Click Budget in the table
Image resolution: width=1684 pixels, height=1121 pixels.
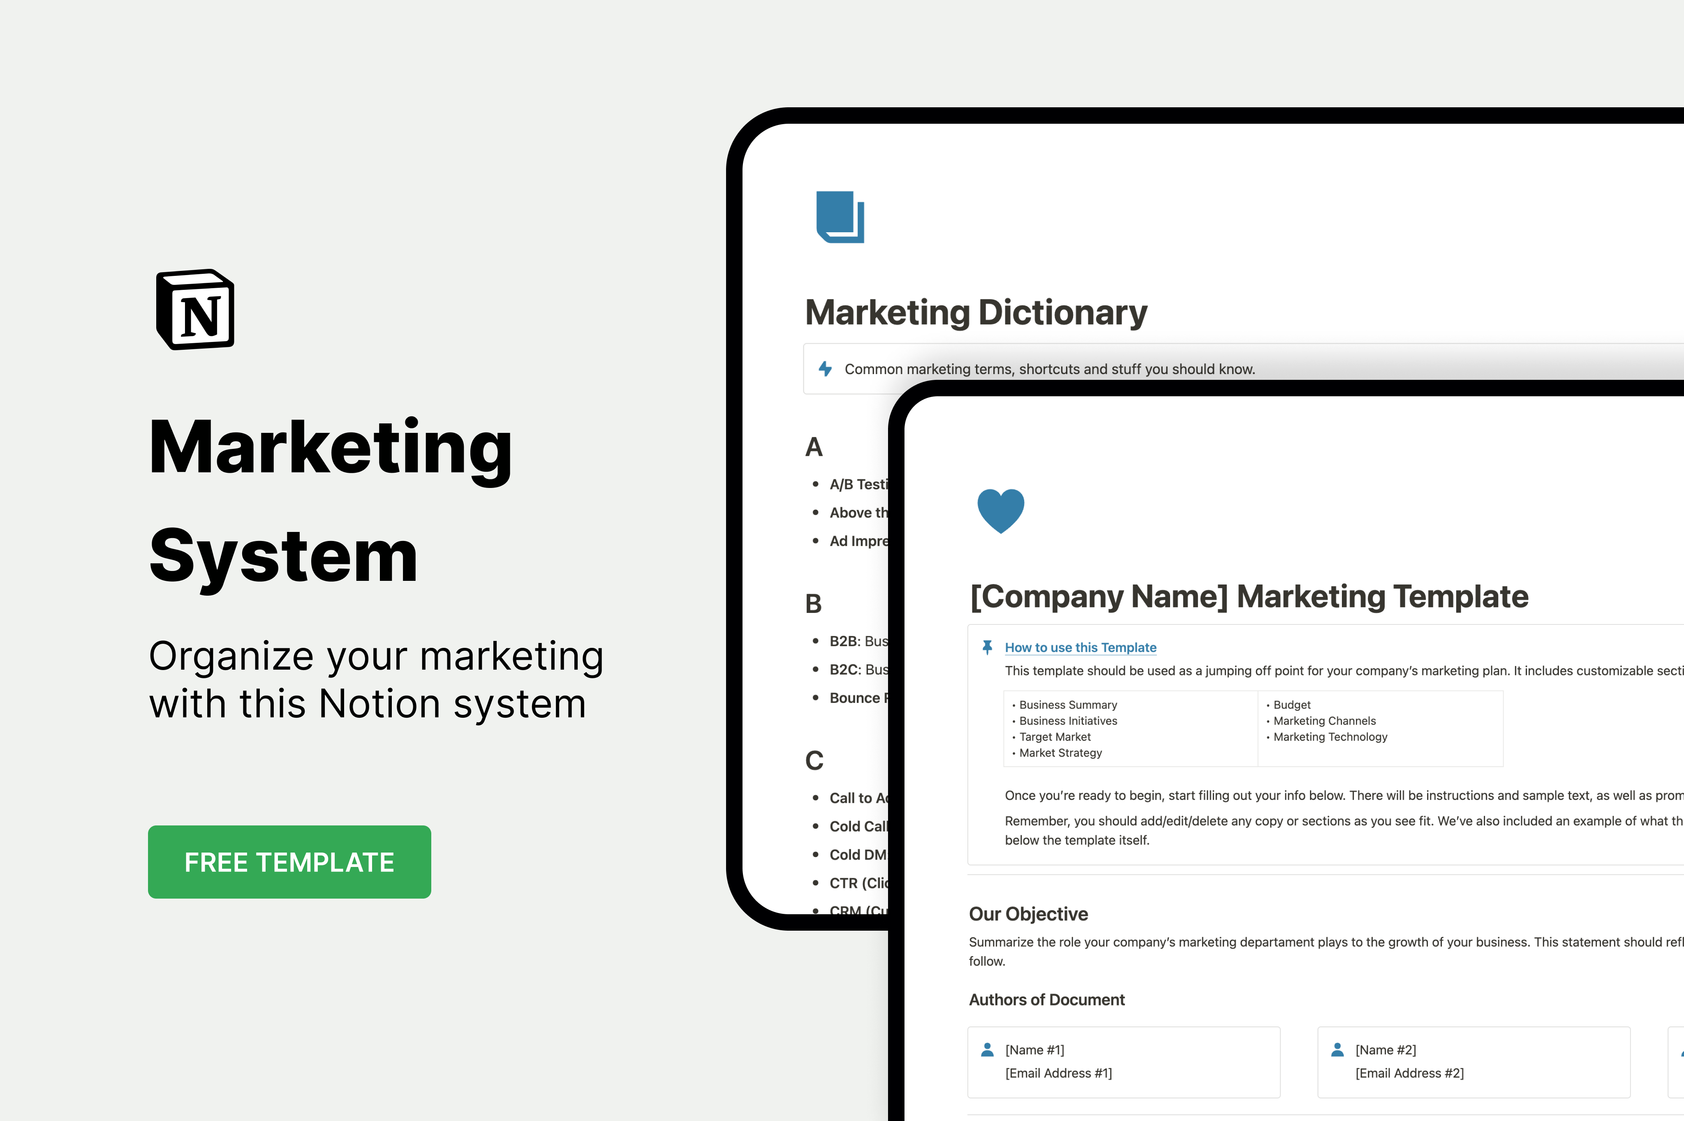pos(1291,705)
